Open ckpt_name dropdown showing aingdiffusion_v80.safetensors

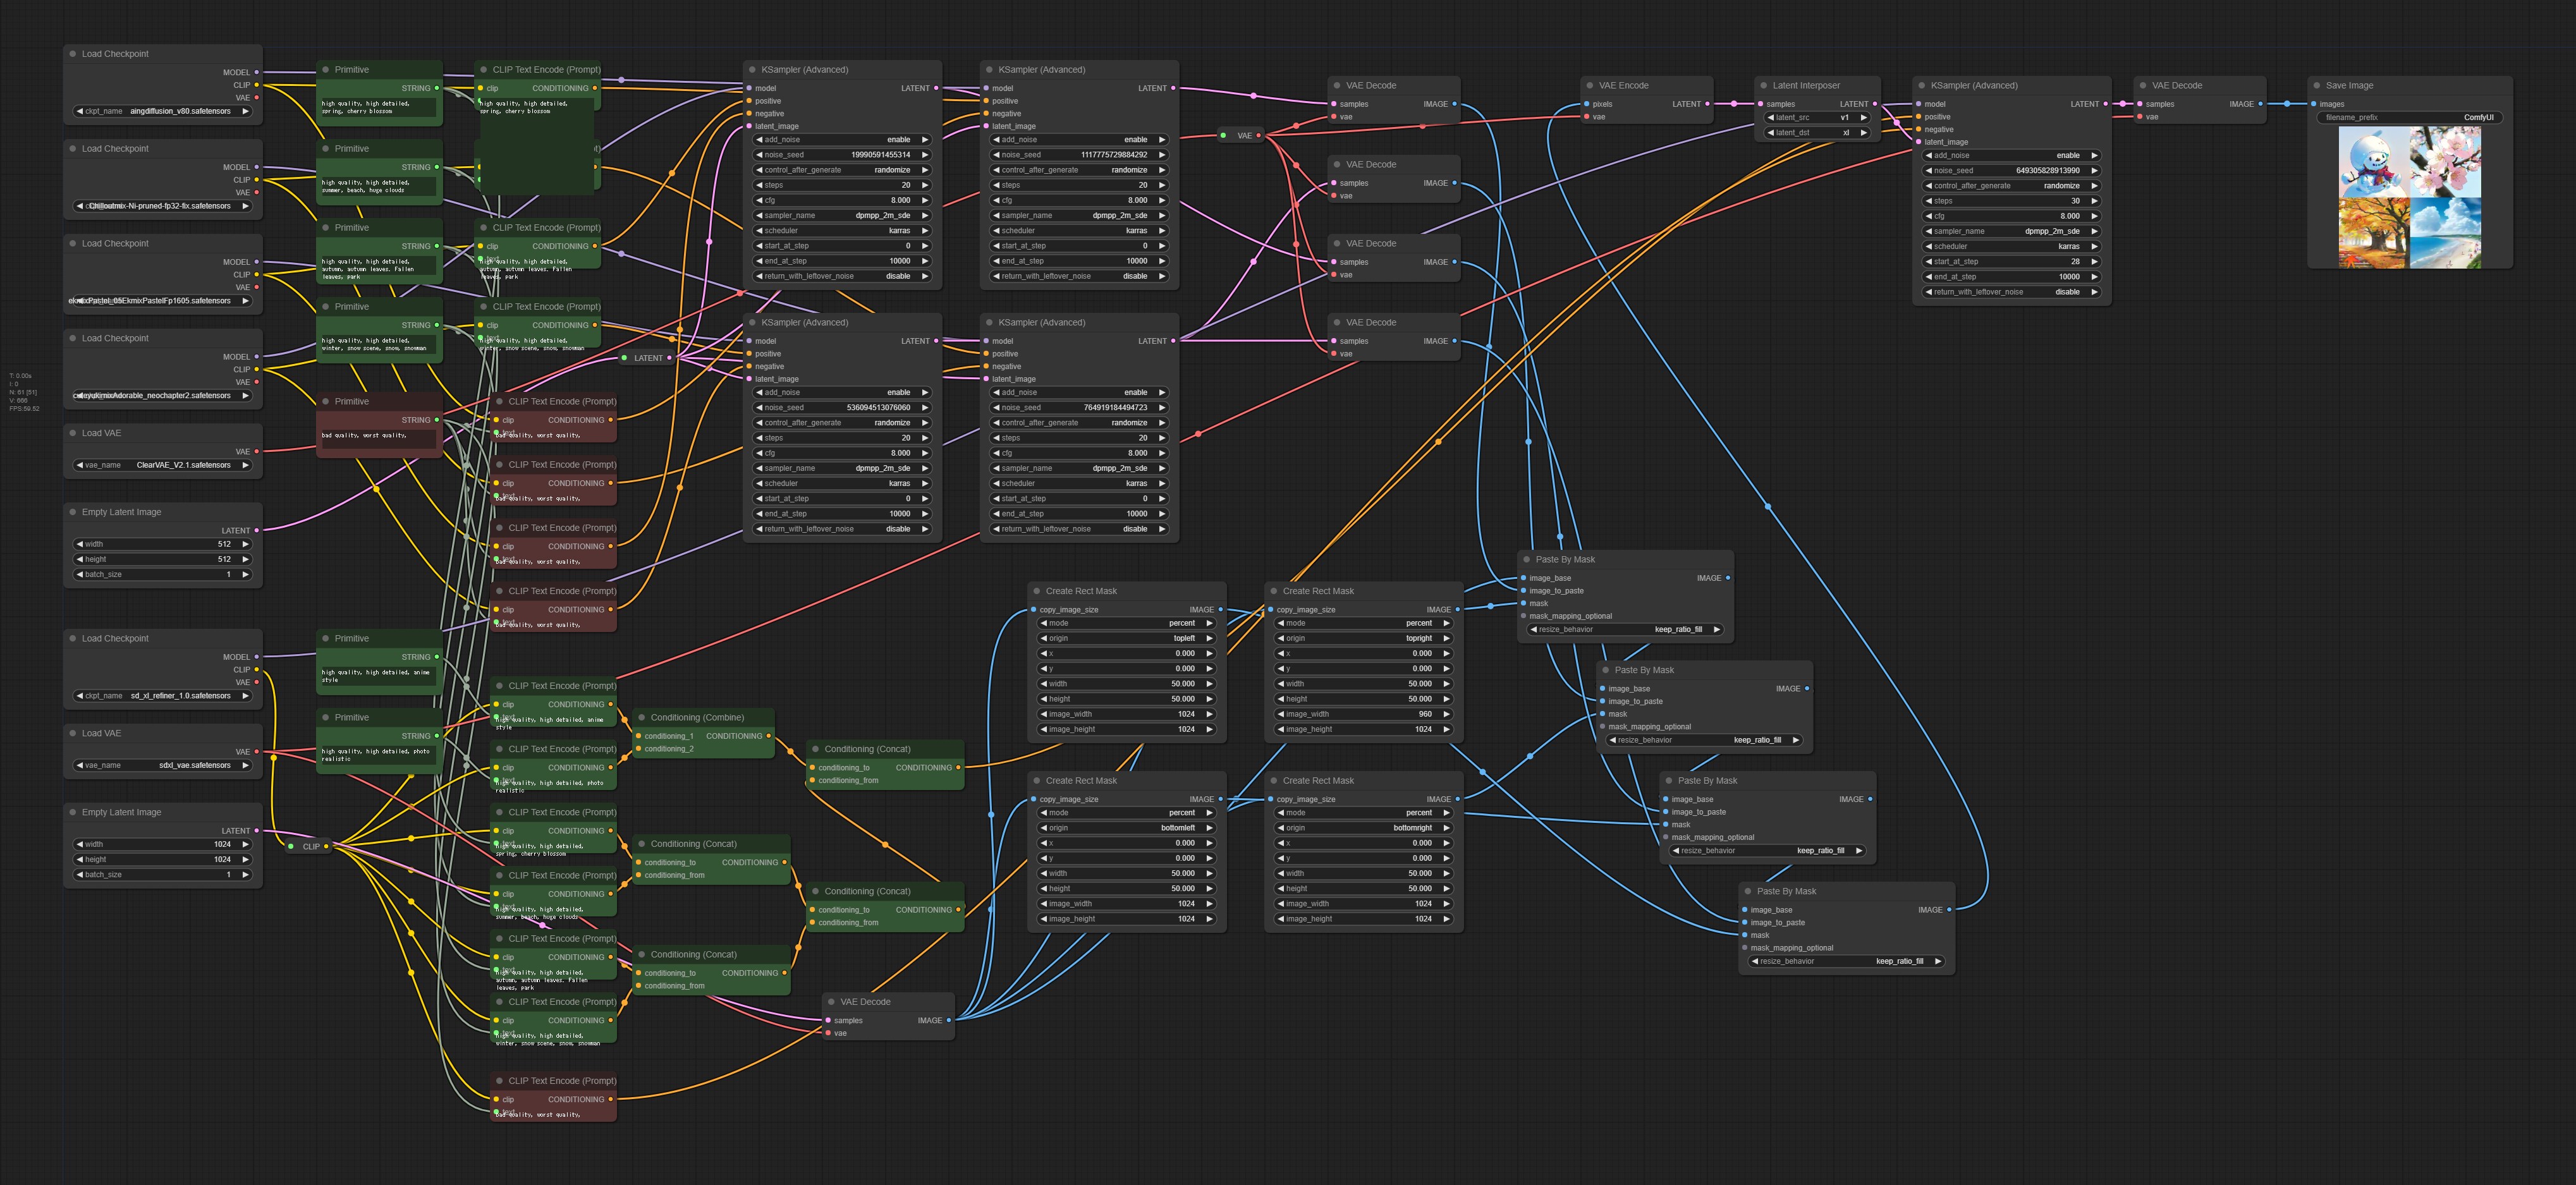click(x=163, y=111)
